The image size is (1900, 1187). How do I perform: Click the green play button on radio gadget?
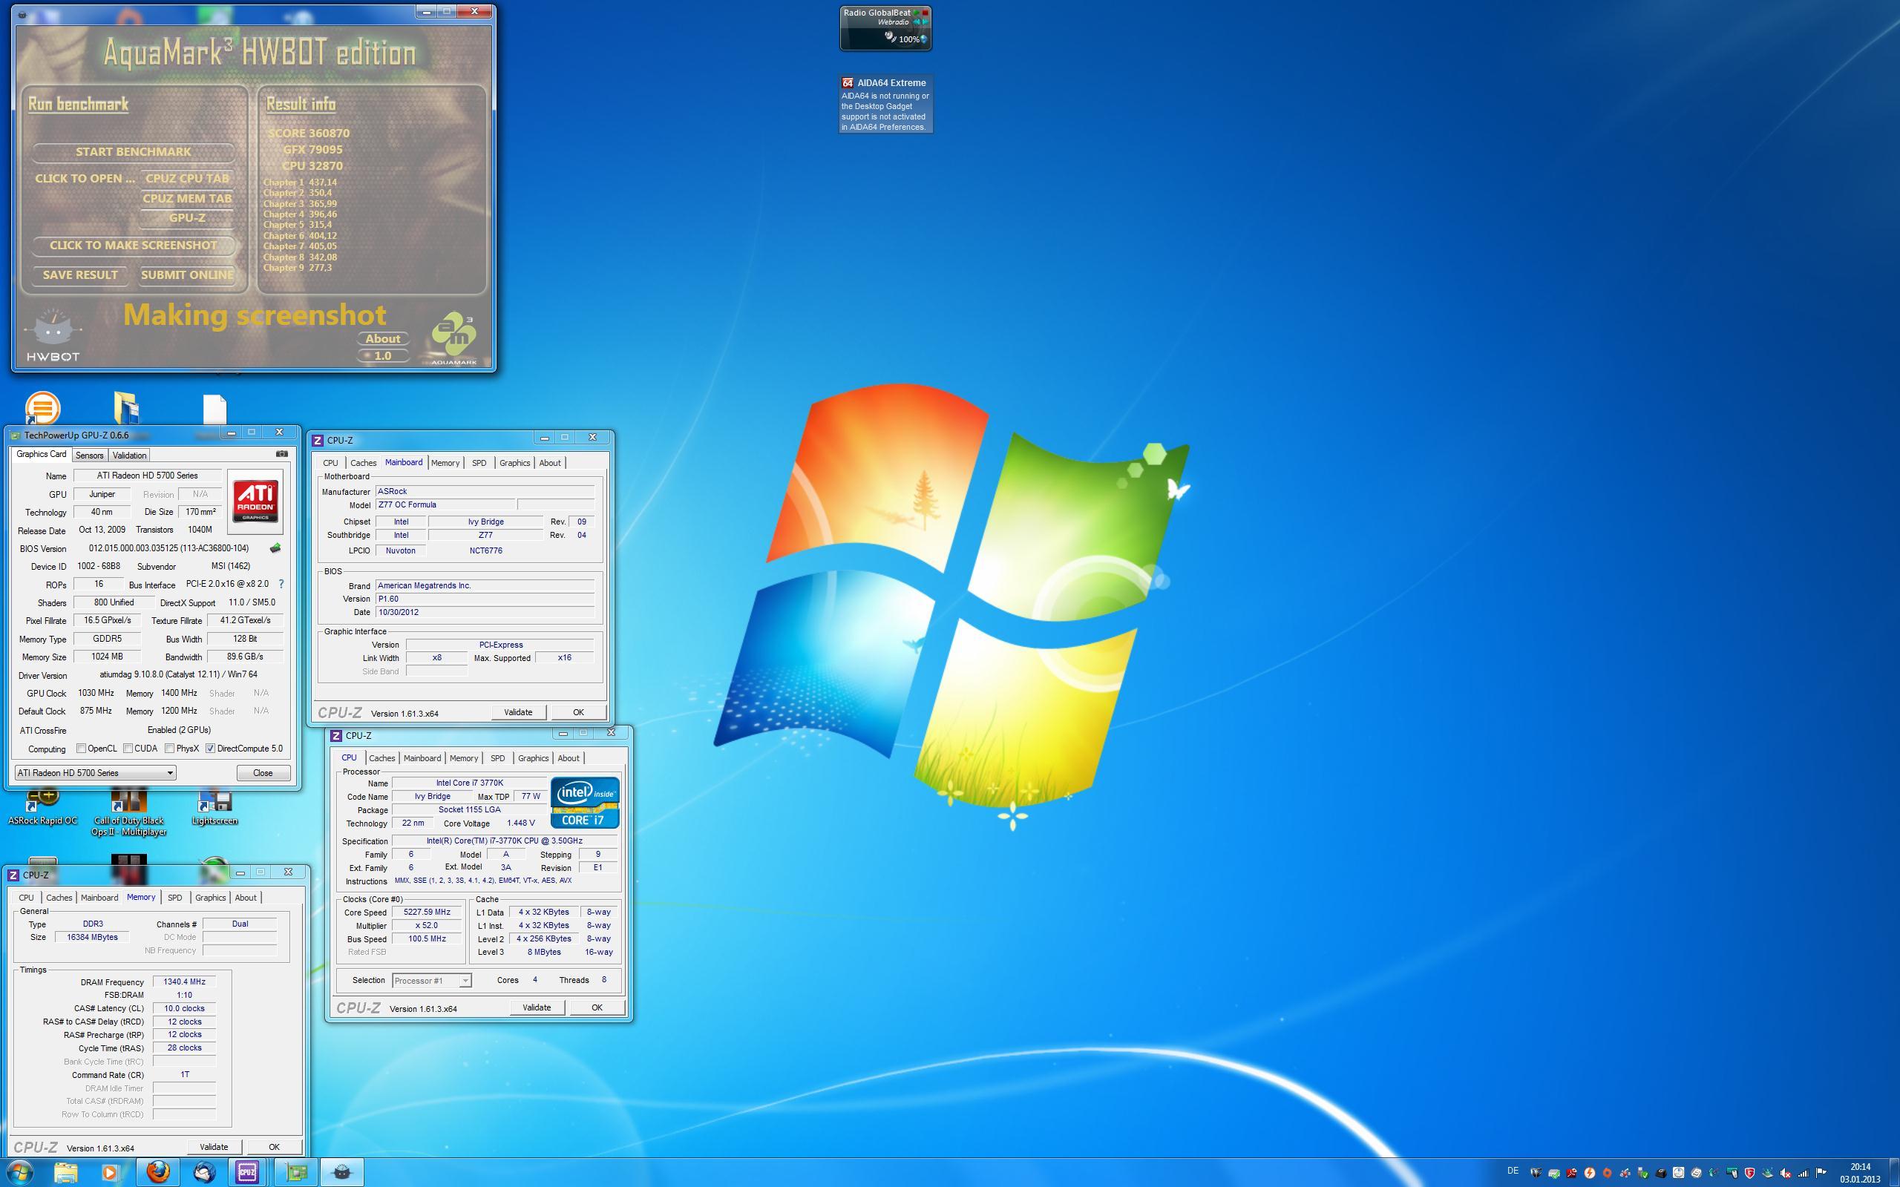[917, 13]
